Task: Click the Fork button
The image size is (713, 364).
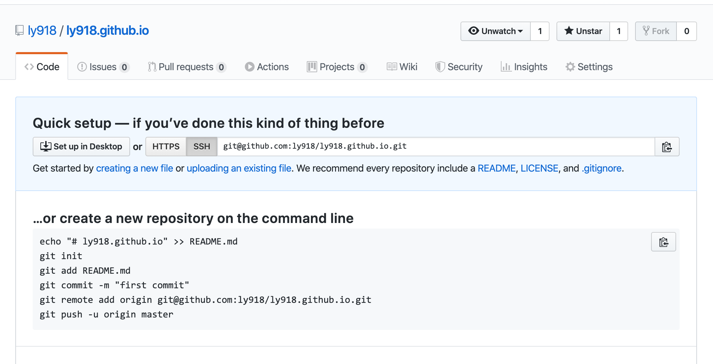Action: pyautogui.click(x=656, y=31)
